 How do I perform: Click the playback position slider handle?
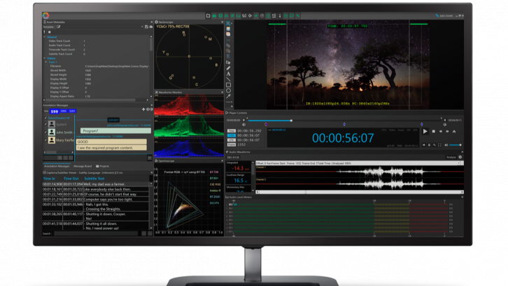coord(291,121)
